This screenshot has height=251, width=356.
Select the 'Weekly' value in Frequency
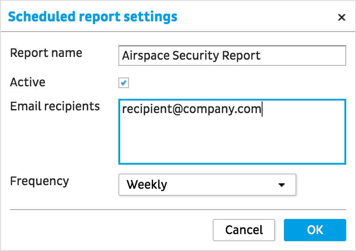coord(147,184)
